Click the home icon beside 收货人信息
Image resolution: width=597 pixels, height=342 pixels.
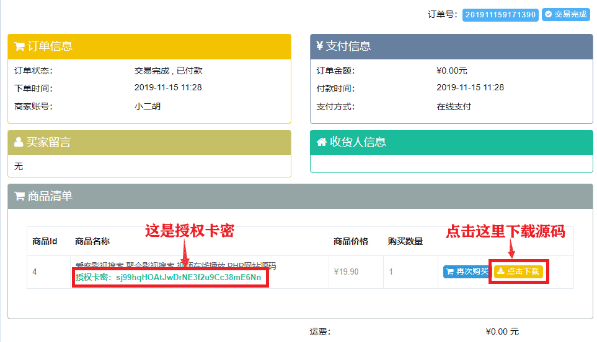click(321, 142)
